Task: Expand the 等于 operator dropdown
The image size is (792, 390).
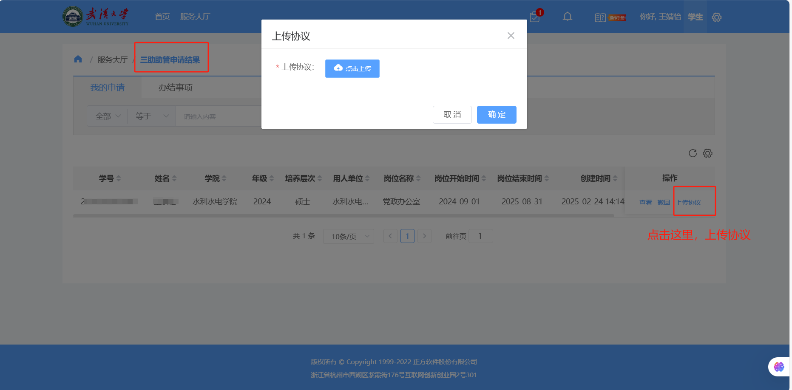Action: coord(152,116)
